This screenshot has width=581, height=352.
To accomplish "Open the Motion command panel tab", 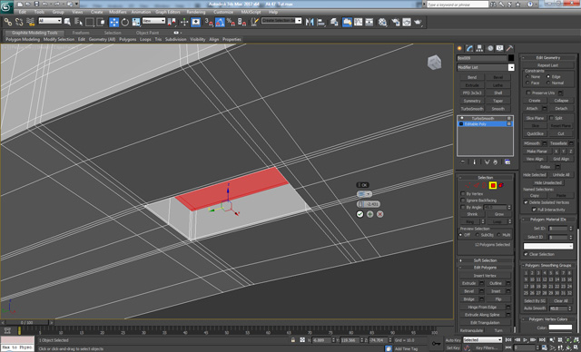I will pos(490,48).
